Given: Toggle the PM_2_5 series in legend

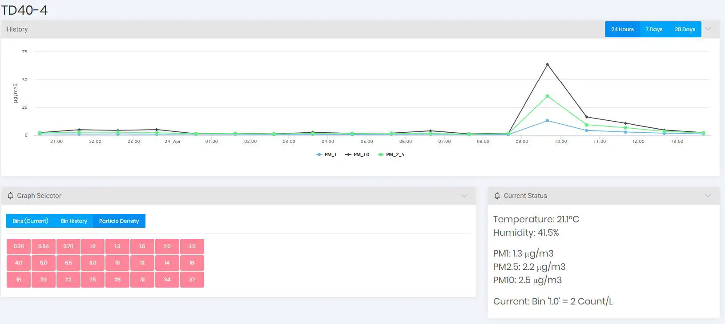Looking at the screenshot, I should click(x=391, y=154).
